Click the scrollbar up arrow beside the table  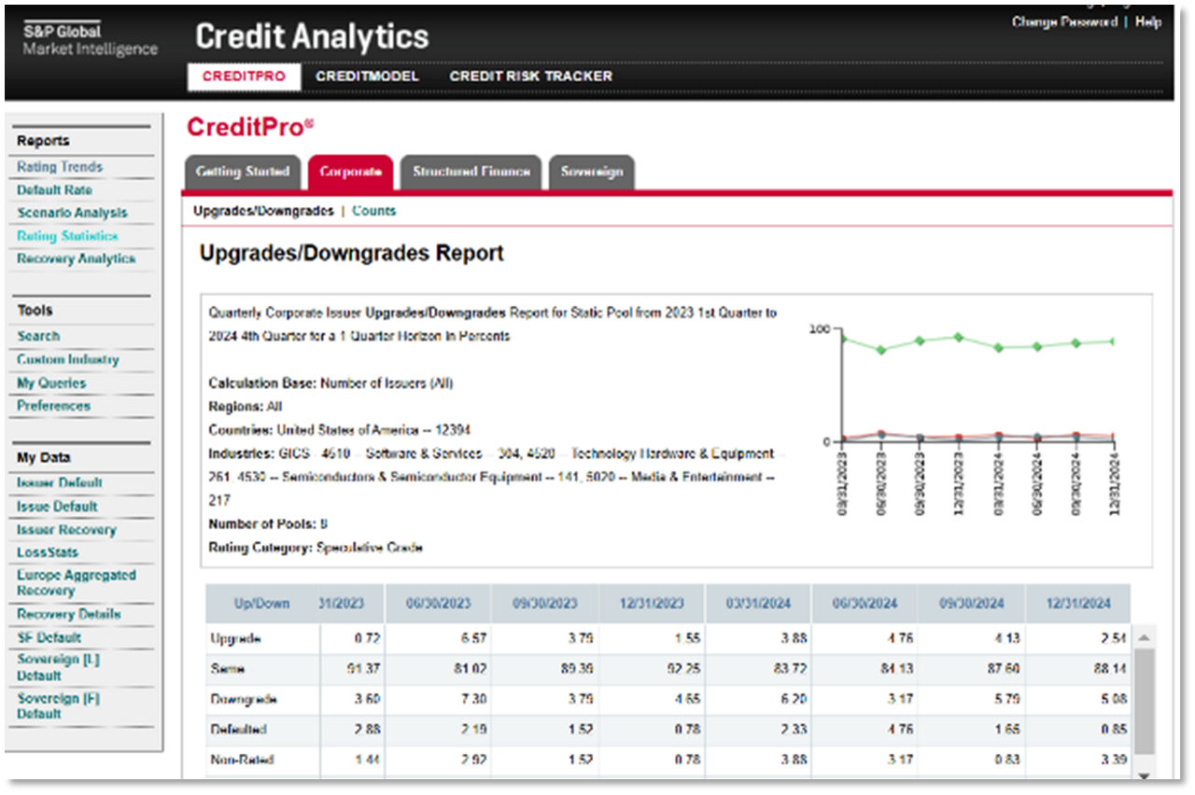[1144, 637]
